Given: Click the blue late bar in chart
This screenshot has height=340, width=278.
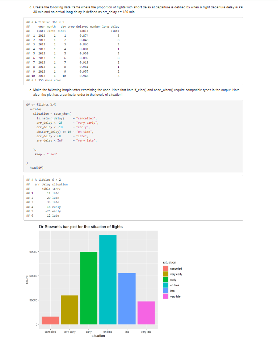Looking at the screenshot, I should (127, 299).
